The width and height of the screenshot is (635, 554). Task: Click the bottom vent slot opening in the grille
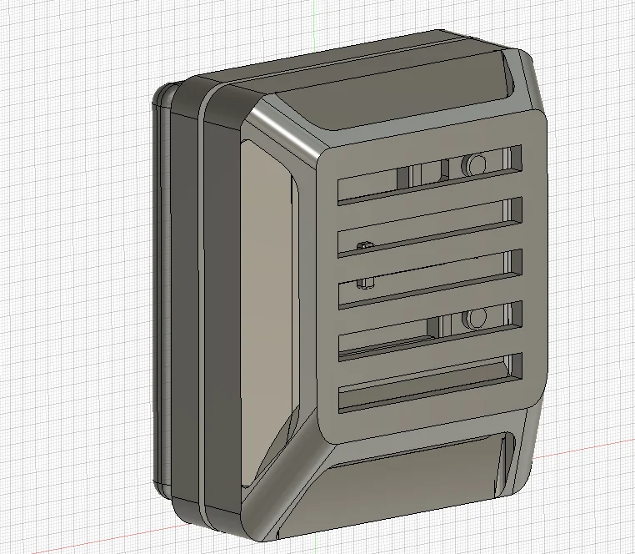[429, 382]
